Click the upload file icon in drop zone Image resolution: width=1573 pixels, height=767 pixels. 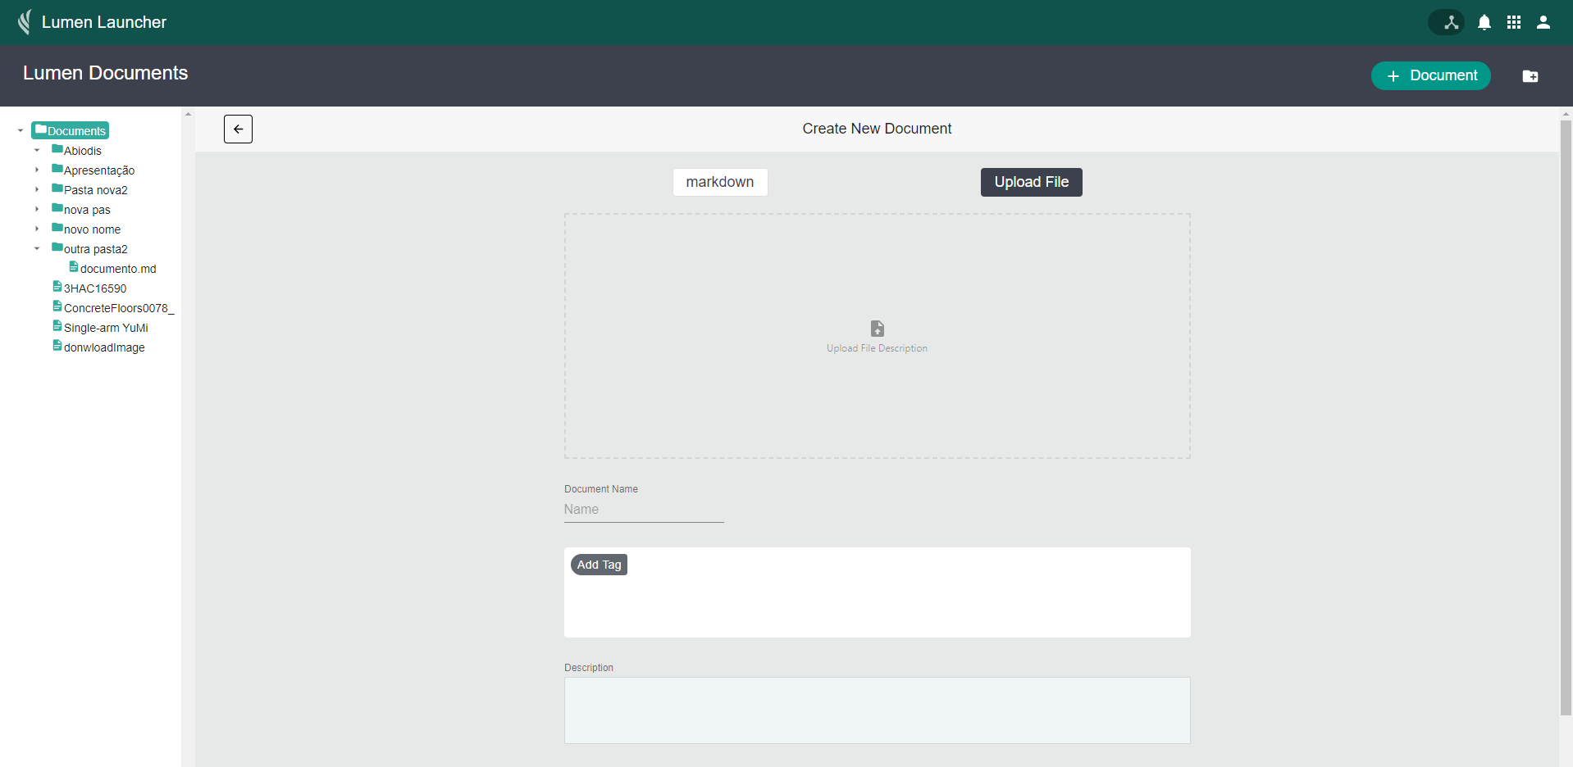(878, 329)
